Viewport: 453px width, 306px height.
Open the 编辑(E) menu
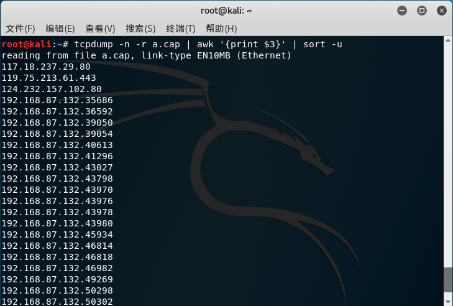click(60, 29)
